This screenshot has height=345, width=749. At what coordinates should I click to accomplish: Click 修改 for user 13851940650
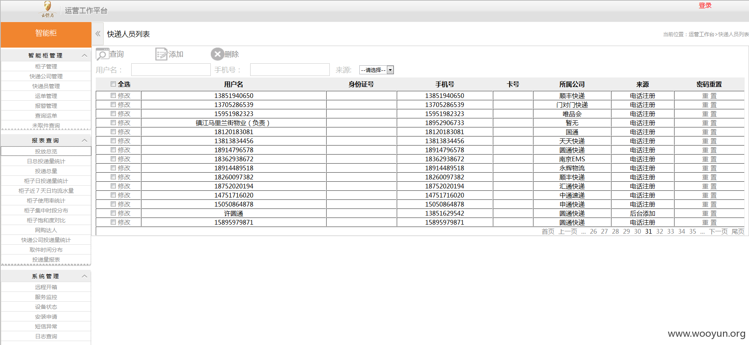[x=124, y=96]
